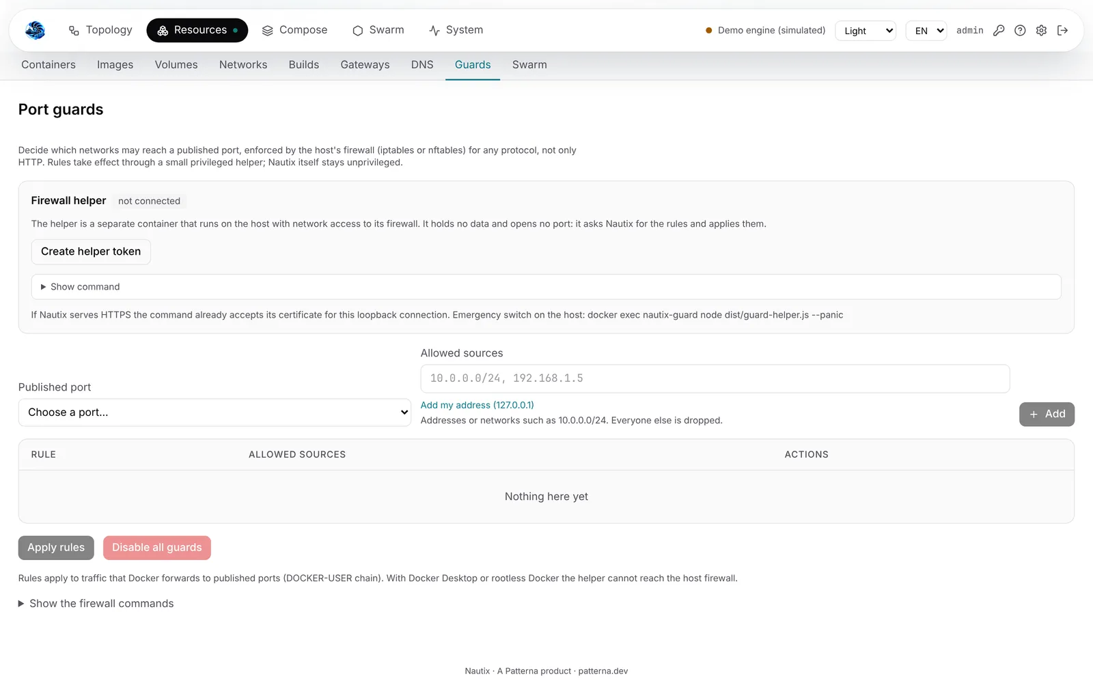This screenshot has height=683, width=1093.
Task: Click the ACTIONS column header
Action: 806,454
